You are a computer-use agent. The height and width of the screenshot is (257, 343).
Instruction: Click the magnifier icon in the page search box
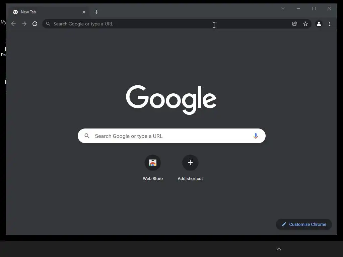click(x=87, y=136)
